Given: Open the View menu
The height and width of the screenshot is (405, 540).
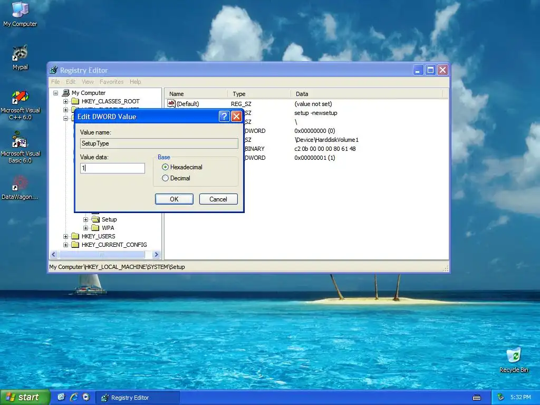Looking at the screenshot, I should pos(88,82).
